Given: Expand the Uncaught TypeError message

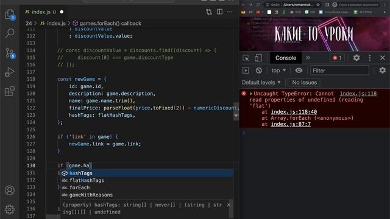Looking at the screenshot, I should [251, 94].
